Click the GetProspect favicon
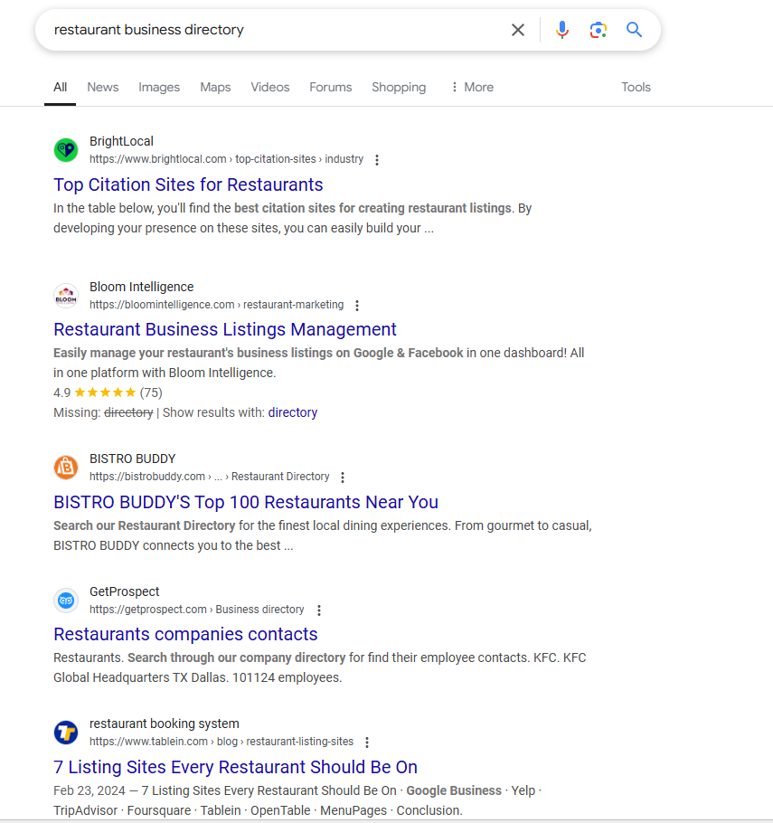This screenshot has height=823, width=773. tap(66, 601)
